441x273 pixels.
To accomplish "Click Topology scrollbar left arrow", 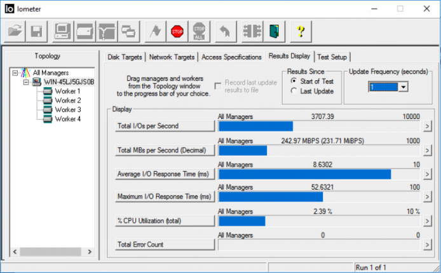I will tap(15, 251).
